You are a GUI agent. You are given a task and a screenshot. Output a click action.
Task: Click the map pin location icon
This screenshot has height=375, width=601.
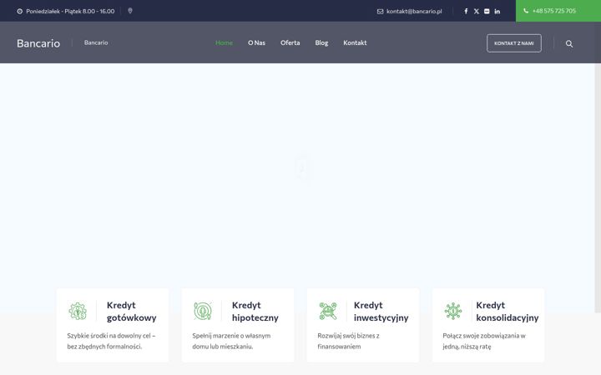tap(130, 11)
